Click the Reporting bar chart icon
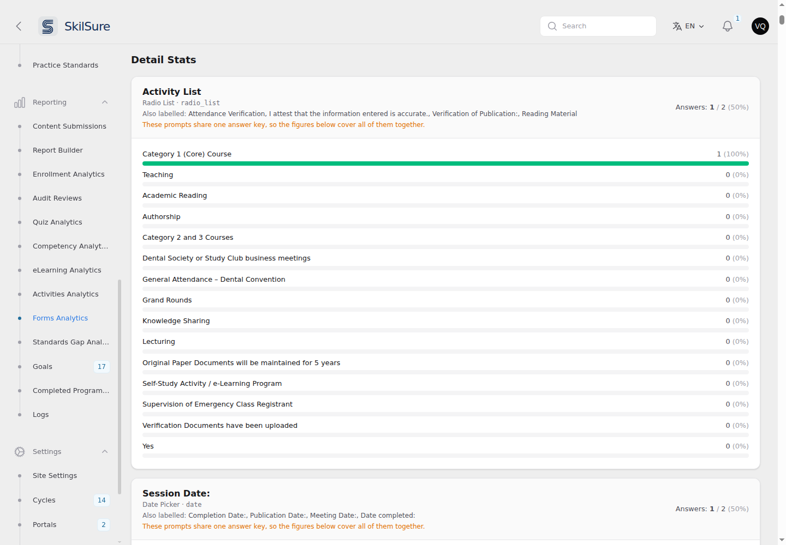Screen dimensions: 786x545 [20, 102]
